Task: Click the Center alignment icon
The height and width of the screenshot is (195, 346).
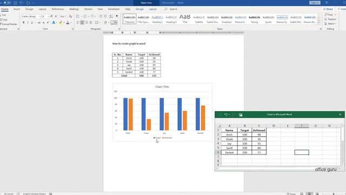Action: pos(82,23)
